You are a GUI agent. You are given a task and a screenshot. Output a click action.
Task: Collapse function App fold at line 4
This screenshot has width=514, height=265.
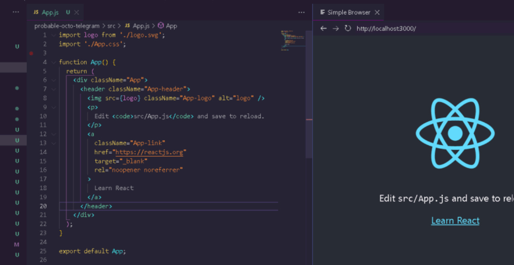tap(54, 62)
